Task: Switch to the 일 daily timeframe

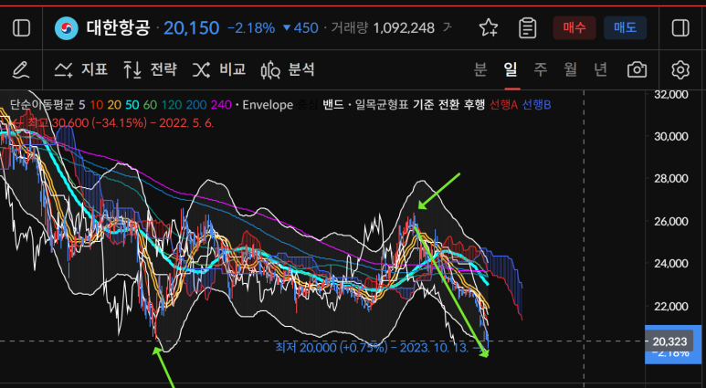Action: [511, 69]
